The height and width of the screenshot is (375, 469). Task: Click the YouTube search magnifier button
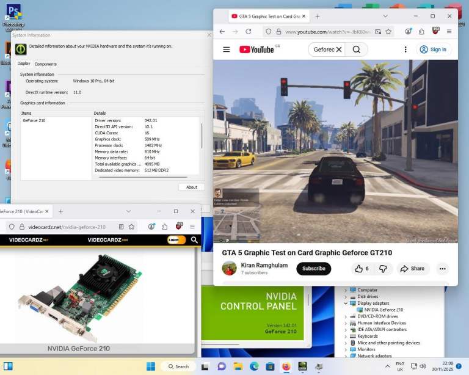[357, 49]
